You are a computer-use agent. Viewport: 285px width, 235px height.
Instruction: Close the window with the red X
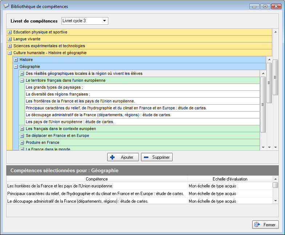click(x=276, y=7)
